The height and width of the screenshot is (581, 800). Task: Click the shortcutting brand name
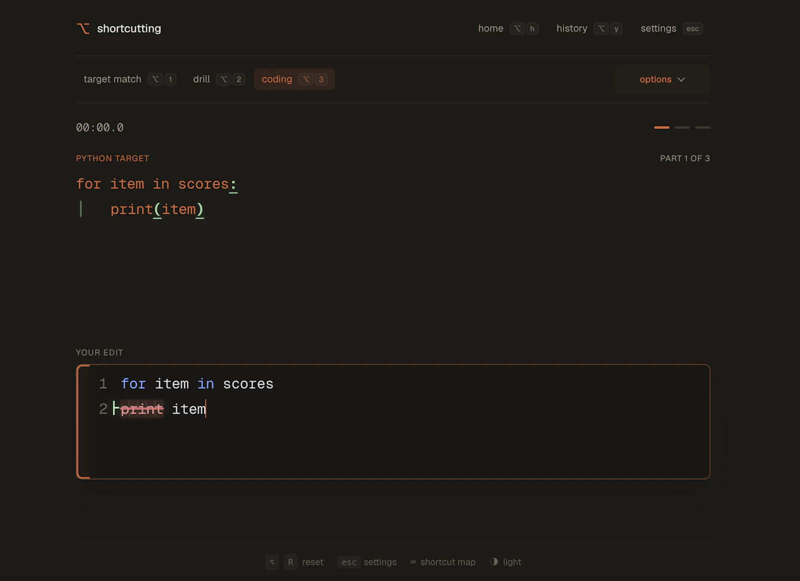click(129, 28)
